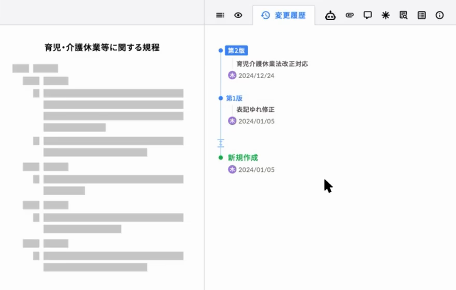Open the info circle icon
The image size is (456, 290).
439,15
